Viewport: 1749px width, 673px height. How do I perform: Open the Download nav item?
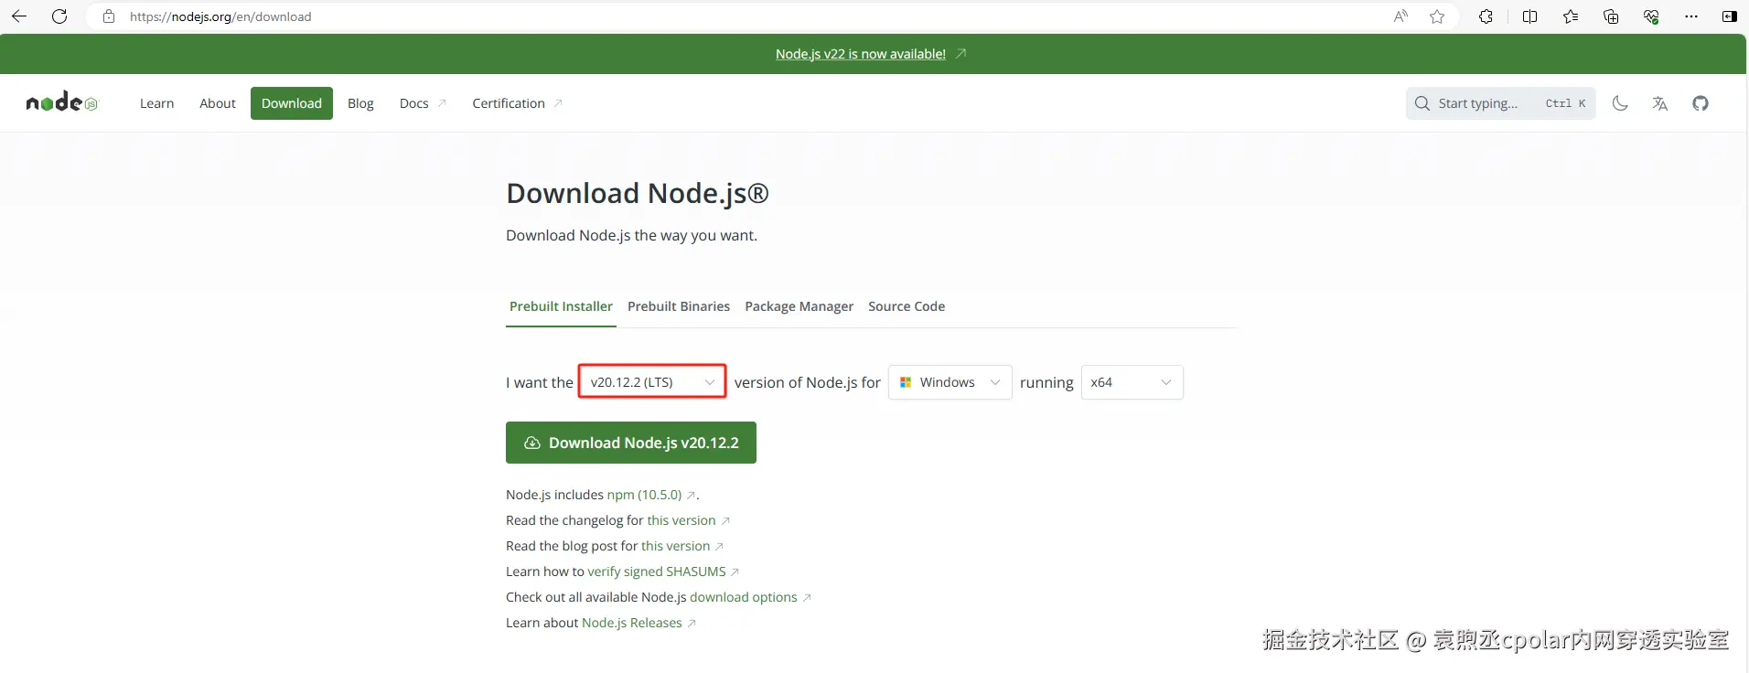coord(292,103)
